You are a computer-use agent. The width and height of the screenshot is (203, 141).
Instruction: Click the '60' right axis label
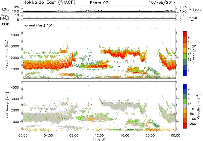[182, 15]
